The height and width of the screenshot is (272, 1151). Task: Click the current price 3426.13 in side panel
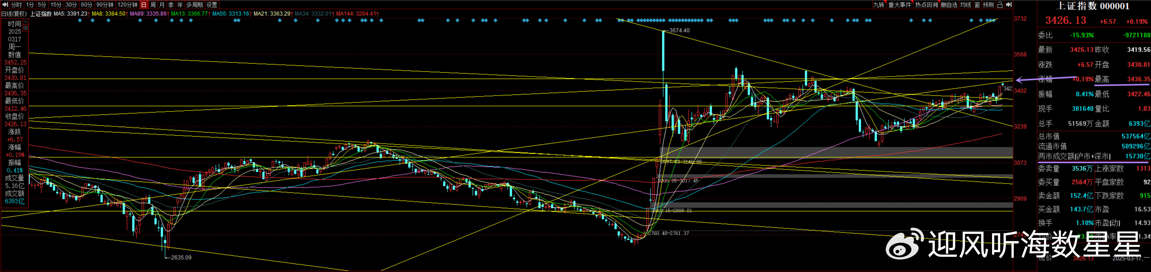coord(1066,21)
